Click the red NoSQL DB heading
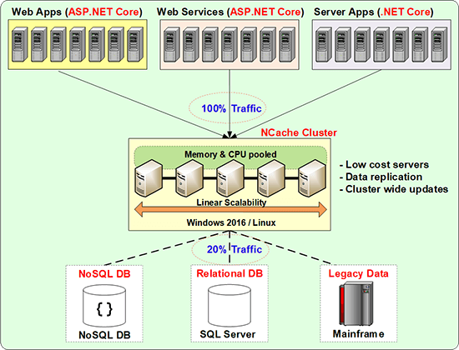This screenshot has height=350, width=459. pos(104,273)
